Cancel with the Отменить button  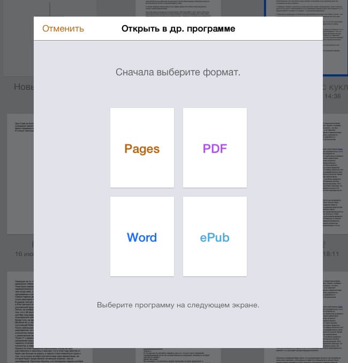(x=63, y=29)
